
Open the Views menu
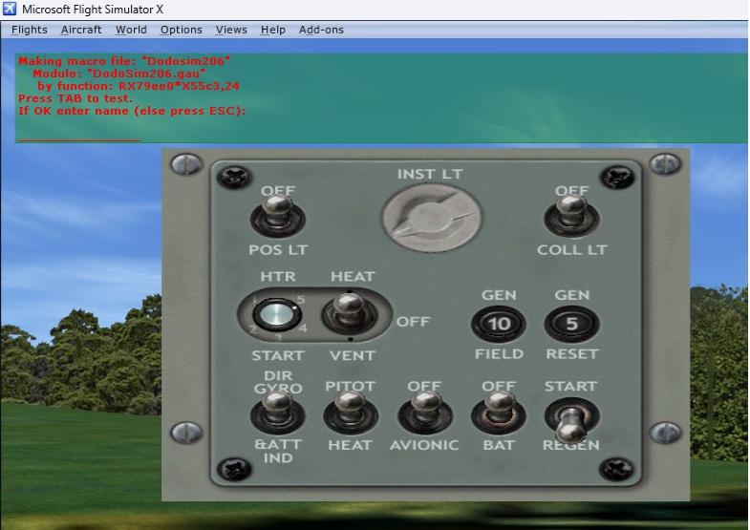(231, 30)
